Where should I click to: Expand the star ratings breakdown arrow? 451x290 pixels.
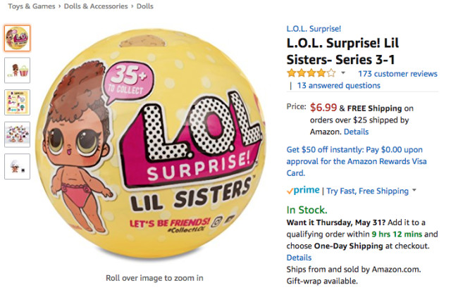343,73
